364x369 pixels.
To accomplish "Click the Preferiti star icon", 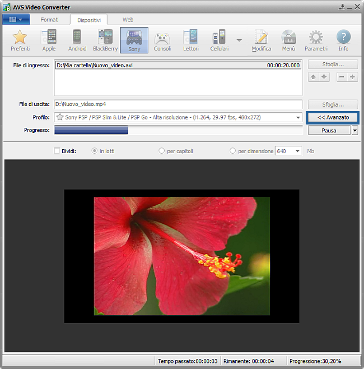I will (20, 40).
